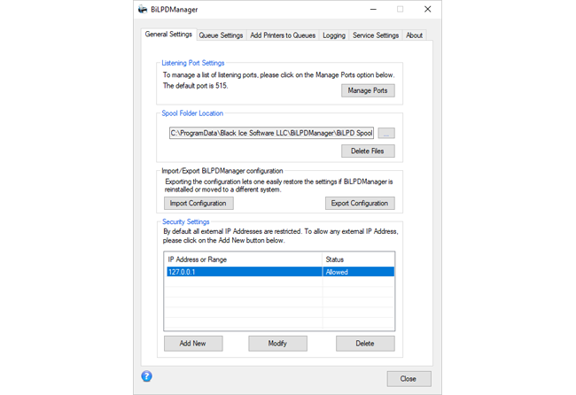Viewport: 576px width, 395px height.
Task: Open the Queue Settings tab
Action: pyautogui.click(x=222, y=35)
